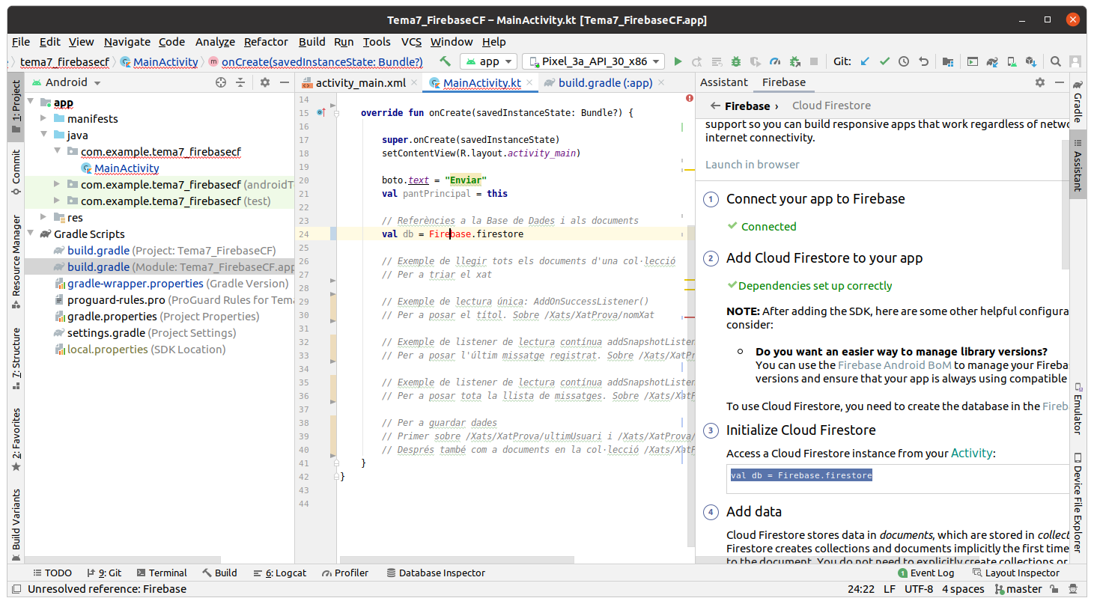Open Search Everywhere magnifier icon
Image resolution: width=1094 pixels, height=604 pixels.
(x=1055, y=62)
